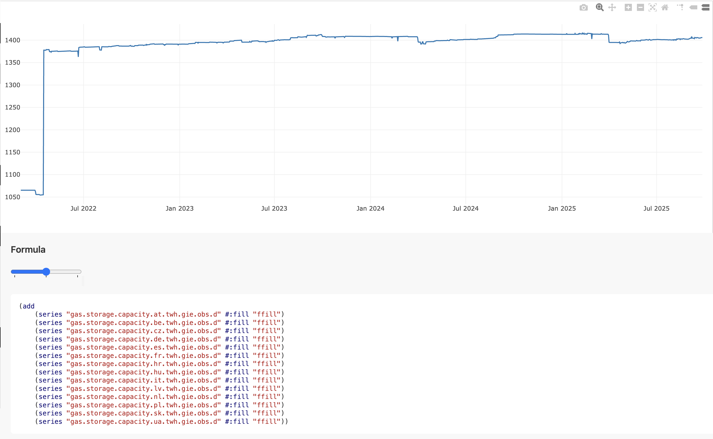Screen dimensions: 713x439
Task: Click the Formula slider handle
Action: (46, 272)
